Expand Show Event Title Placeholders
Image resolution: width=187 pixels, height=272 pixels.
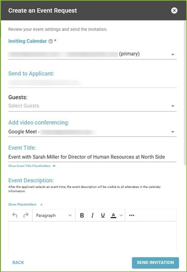click(x=32, y=166)
